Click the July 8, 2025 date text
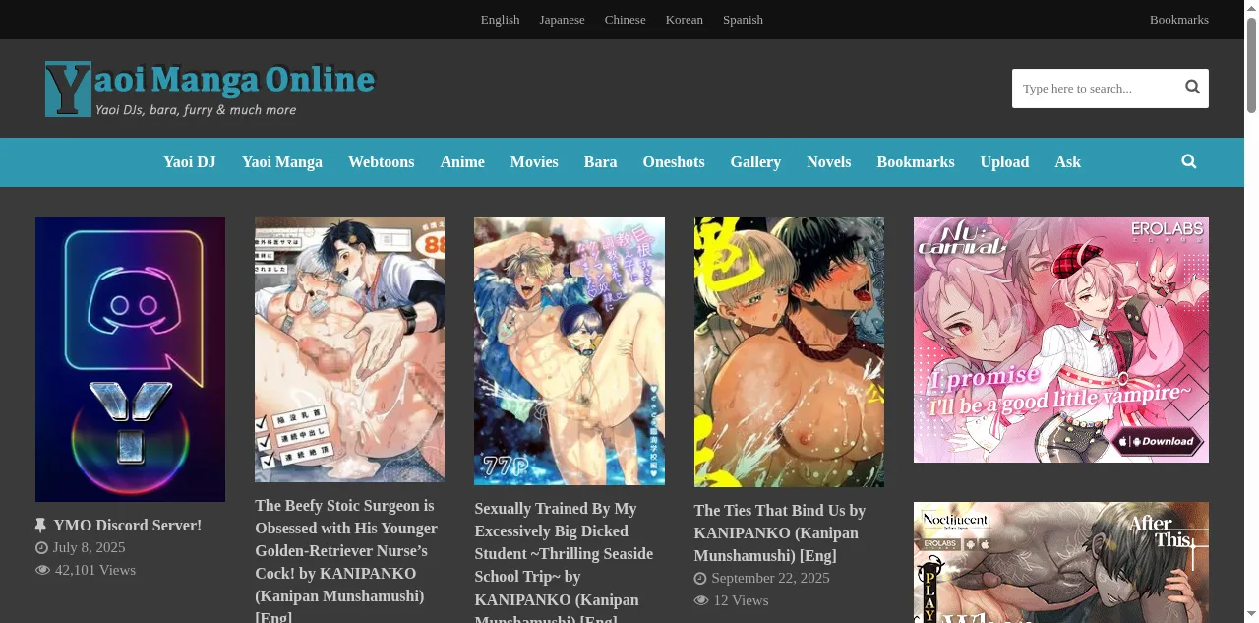The image size is (1259, 623). 90,548
